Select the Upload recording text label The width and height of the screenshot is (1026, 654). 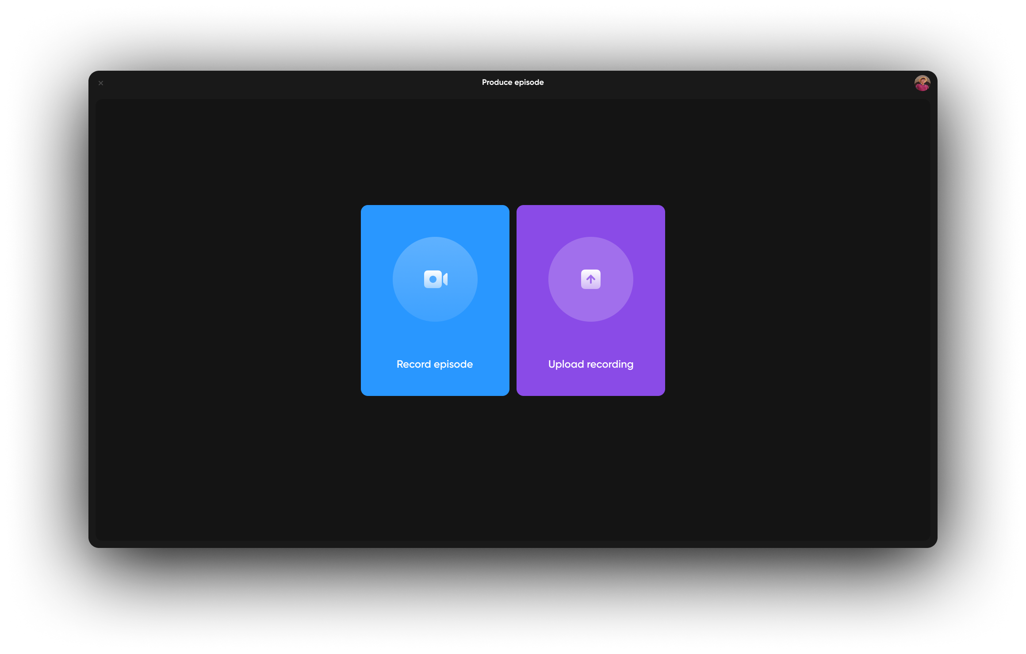click(591, 364)
